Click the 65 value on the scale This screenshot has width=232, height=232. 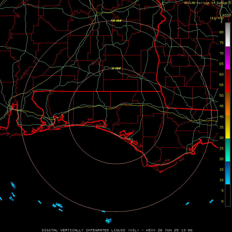[x=221, y=64]
